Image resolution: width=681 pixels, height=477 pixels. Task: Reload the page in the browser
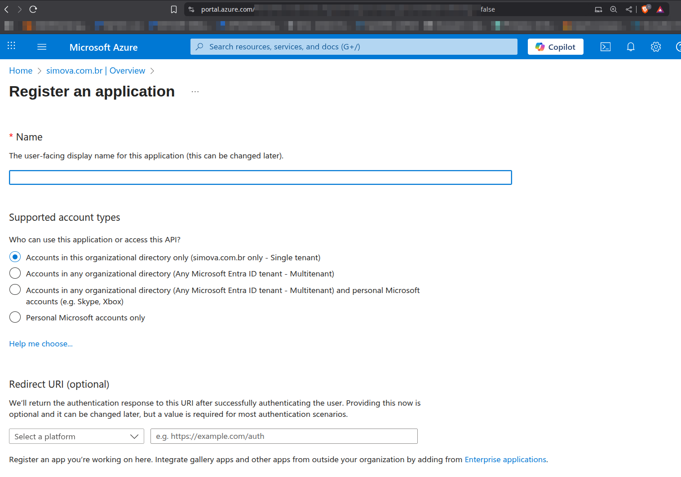tap(33, 9)
